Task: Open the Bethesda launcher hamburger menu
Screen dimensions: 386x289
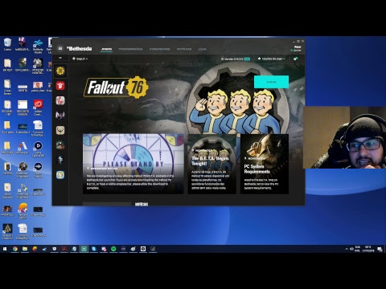Action: tap(60, 48)
